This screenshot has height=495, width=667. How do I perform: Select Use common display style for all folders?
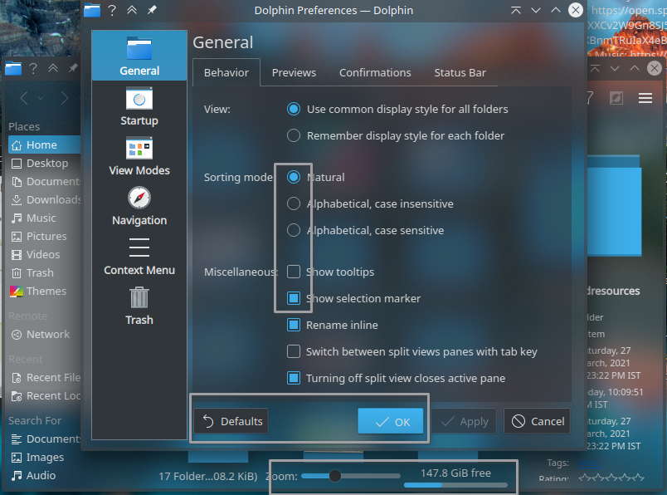[x=397, y=109]
